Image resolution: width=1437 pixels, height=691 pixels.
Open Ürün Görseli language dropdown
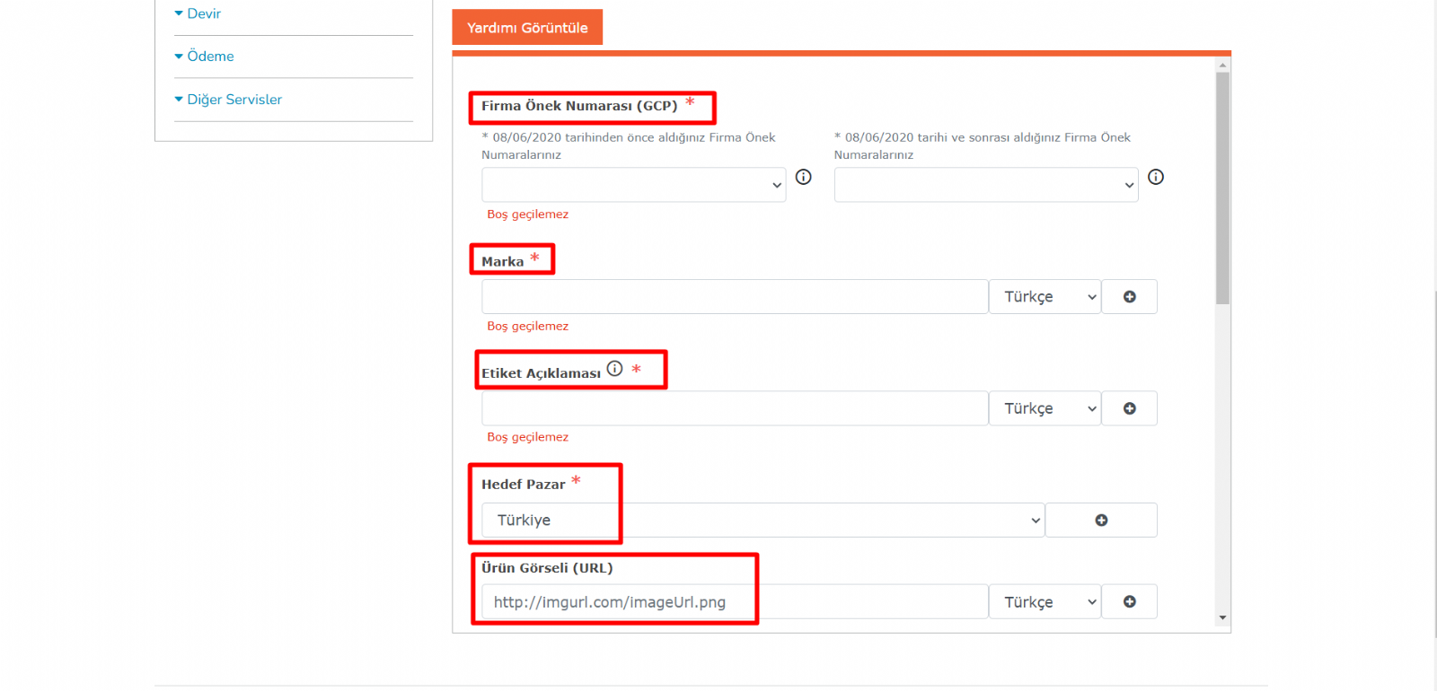tap(1045, 602)
